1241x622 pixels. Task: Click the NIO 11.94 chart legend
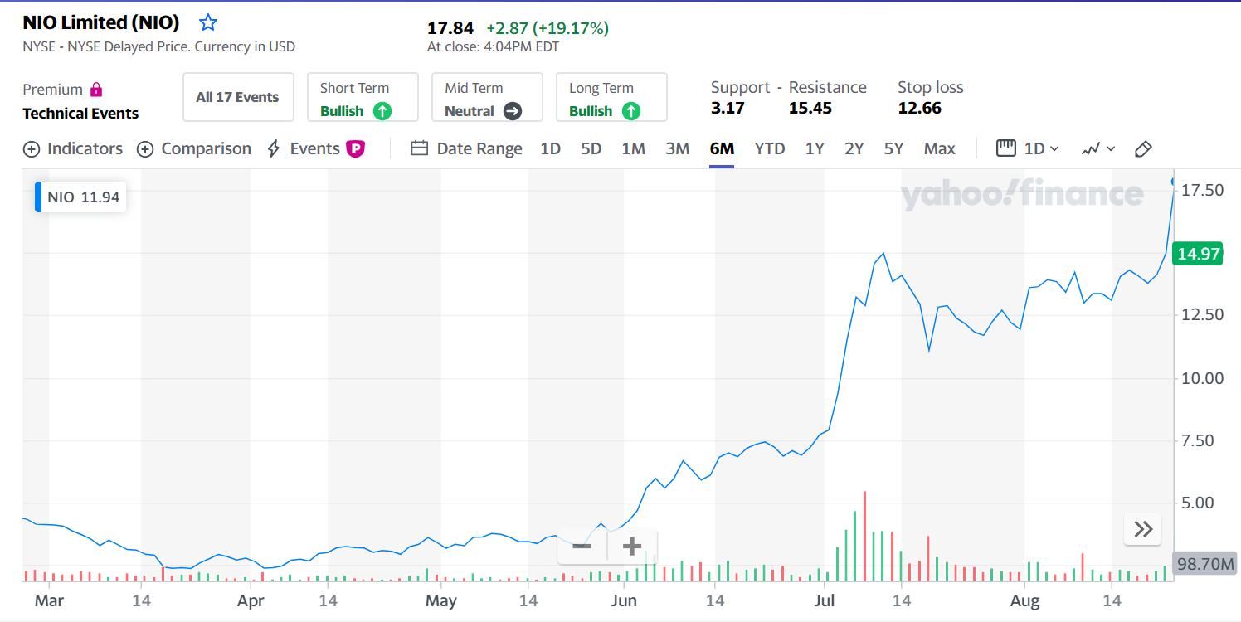click(x=80, y=197)
